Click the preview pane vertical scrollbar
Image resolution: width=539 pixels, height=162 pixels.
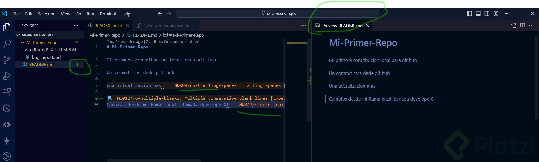[x=536, y=77]
